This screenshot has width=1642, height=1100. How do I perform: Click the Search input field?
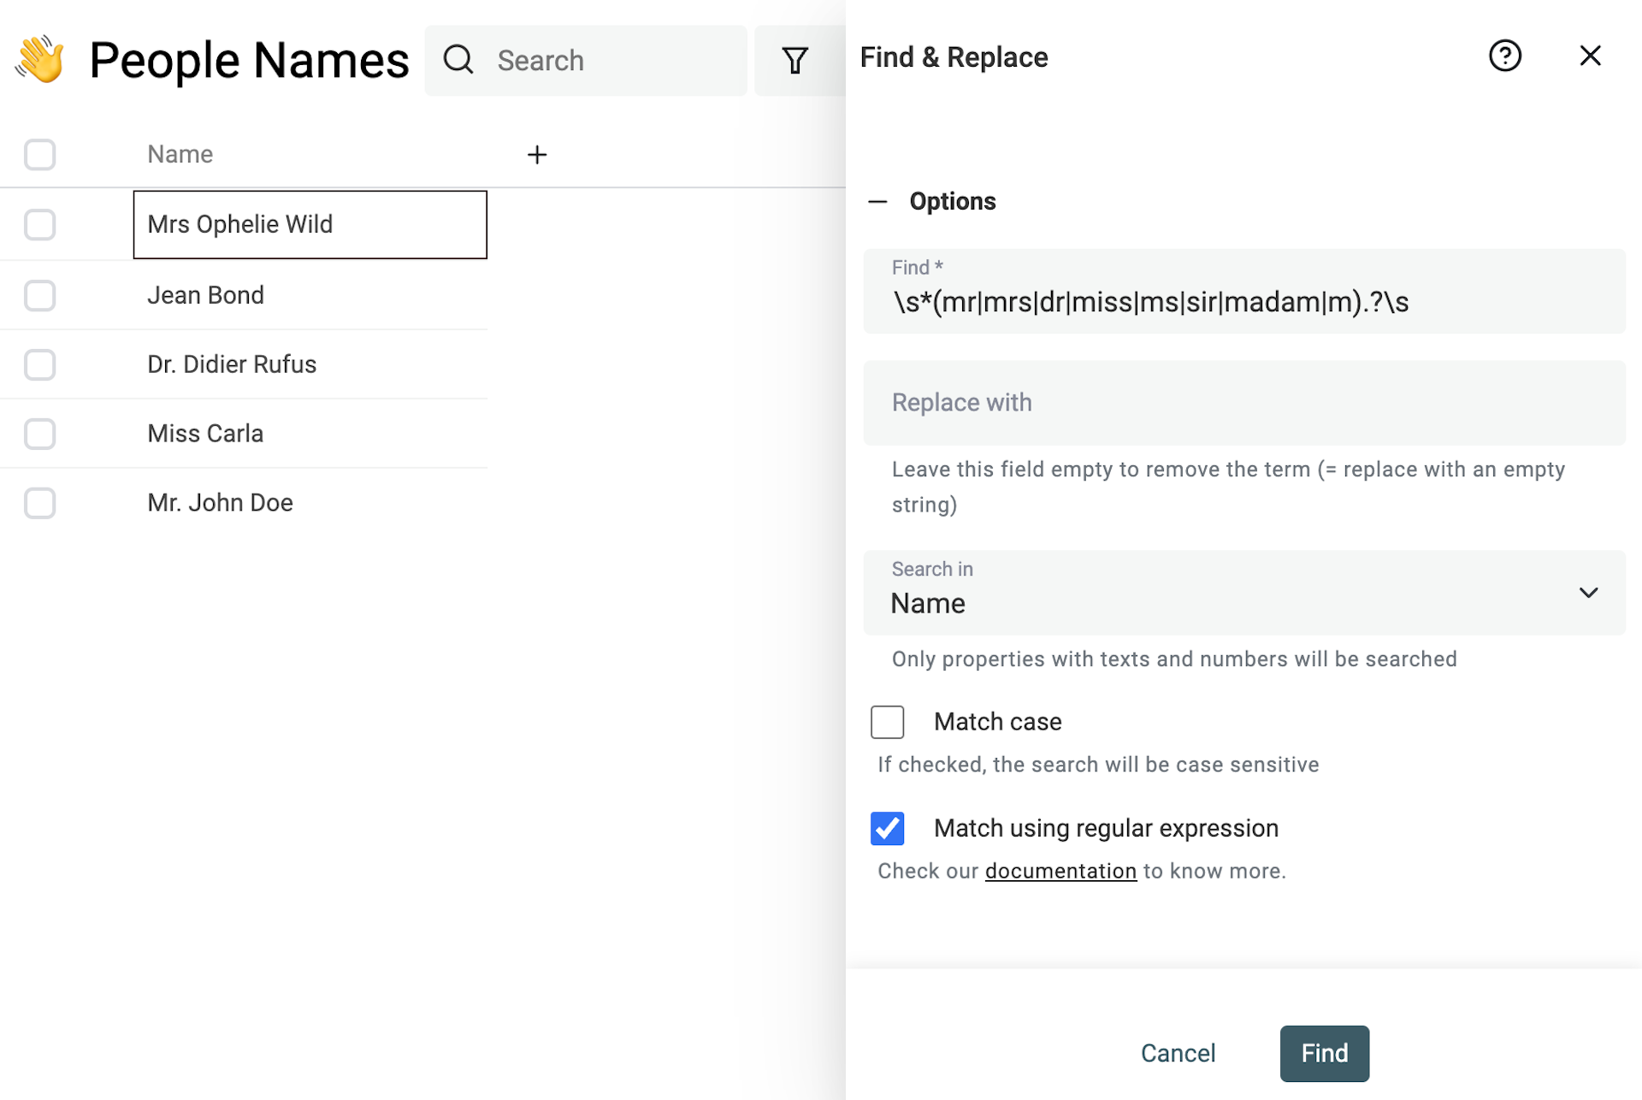coord(599,60)
